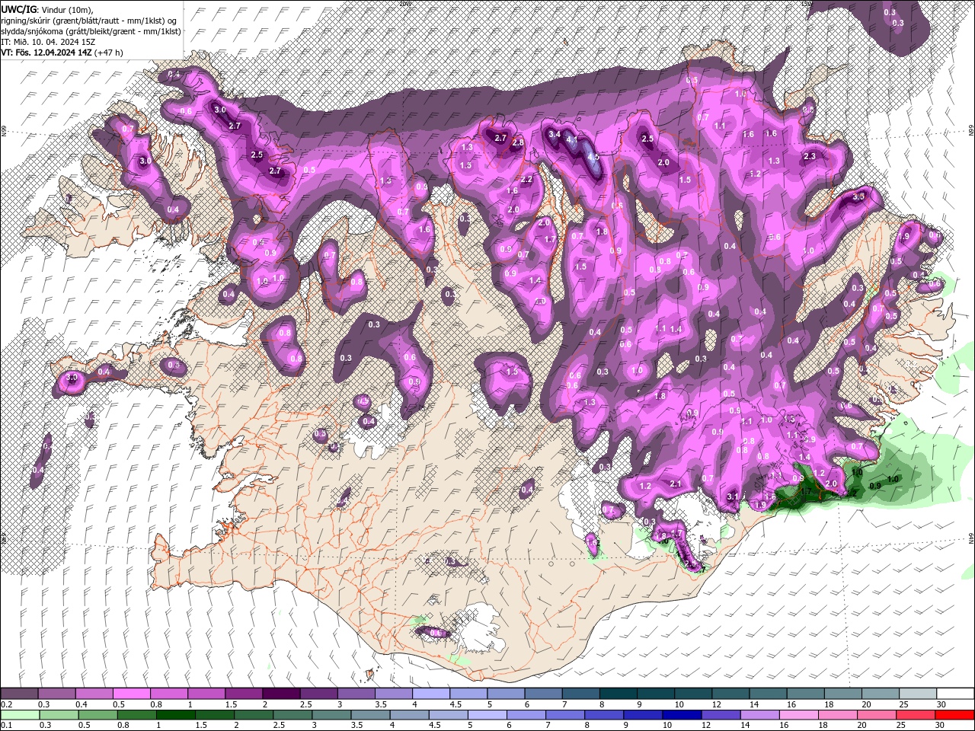Click the '30' label of the lower legend
The image size is (975, 731).
point(941,726)
